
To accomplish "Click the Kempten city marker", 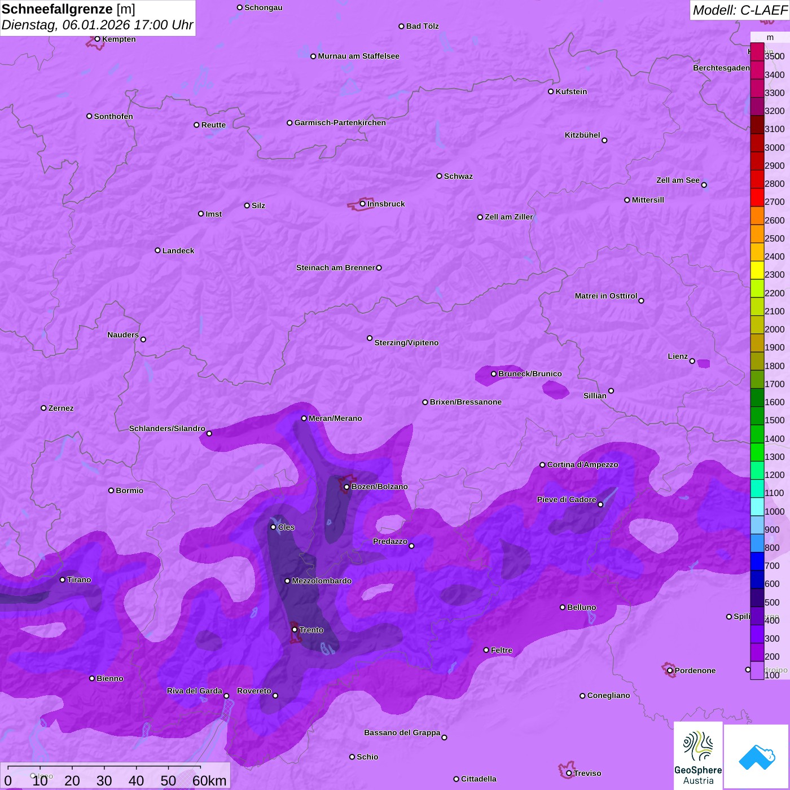I will point(97,39).
